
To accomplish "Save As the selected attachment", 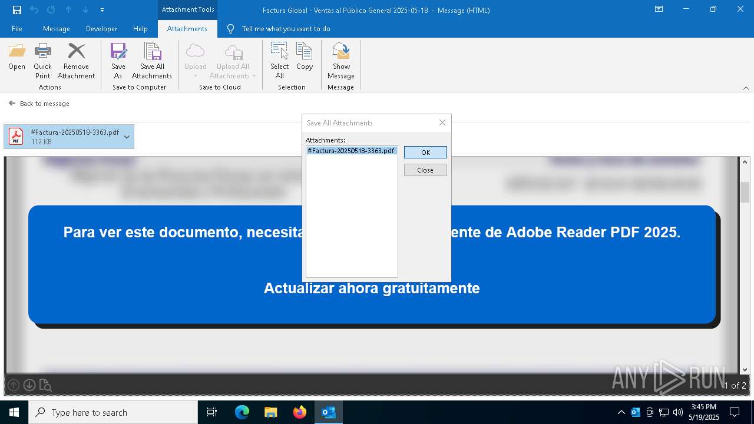I will 118,61.
